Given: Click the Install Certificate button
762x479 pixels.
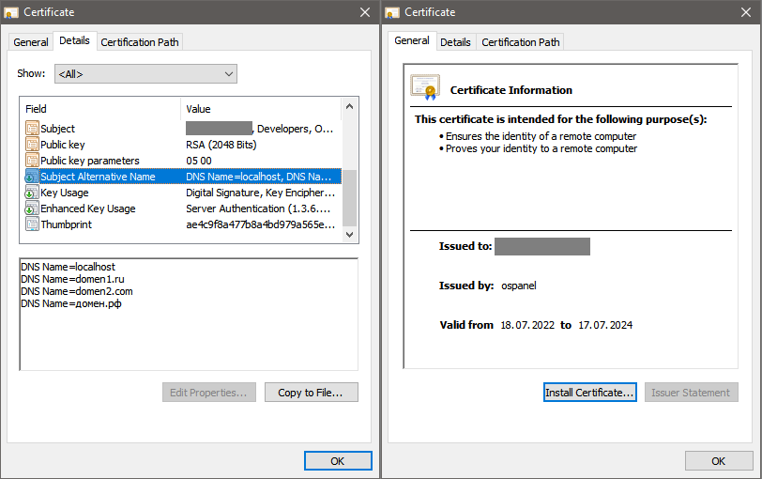Looking at the screenshot, I should pos(590,393).
